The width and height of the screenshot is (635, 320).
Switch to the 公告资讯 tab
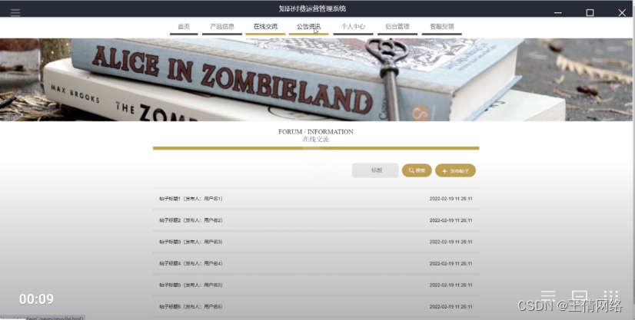click(308, 27)
